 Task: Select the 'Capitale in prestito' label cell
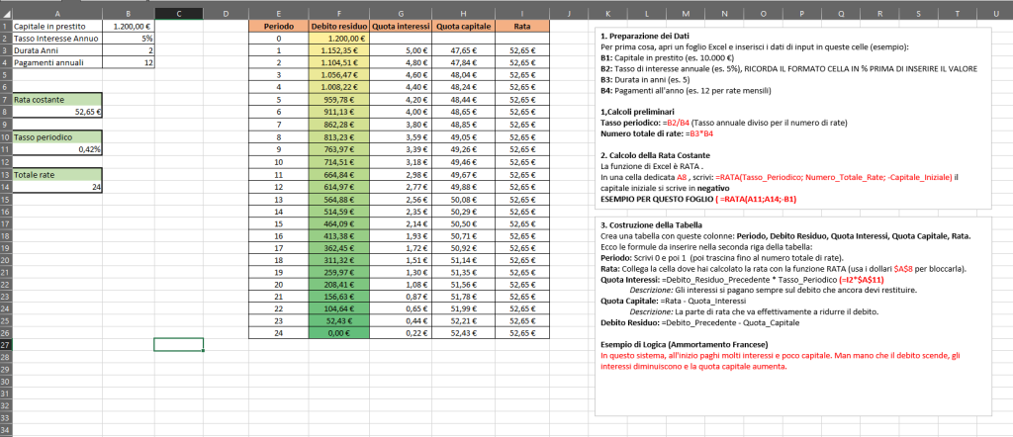click(51, 26)
